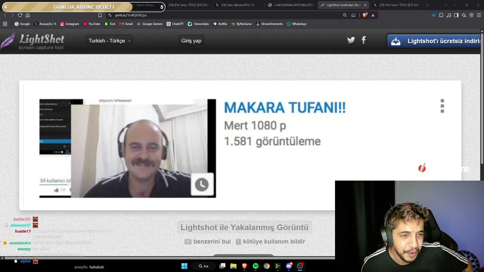Click the Ara search box on taskbar
484x272 pixels.
(x=204, y=266)
